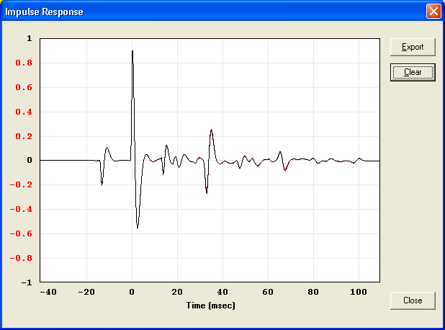Image resolution: width=445 pixels, height=330 pixels.
Task: Click the main impulse peak near 0.9
Action: (132, 52)
